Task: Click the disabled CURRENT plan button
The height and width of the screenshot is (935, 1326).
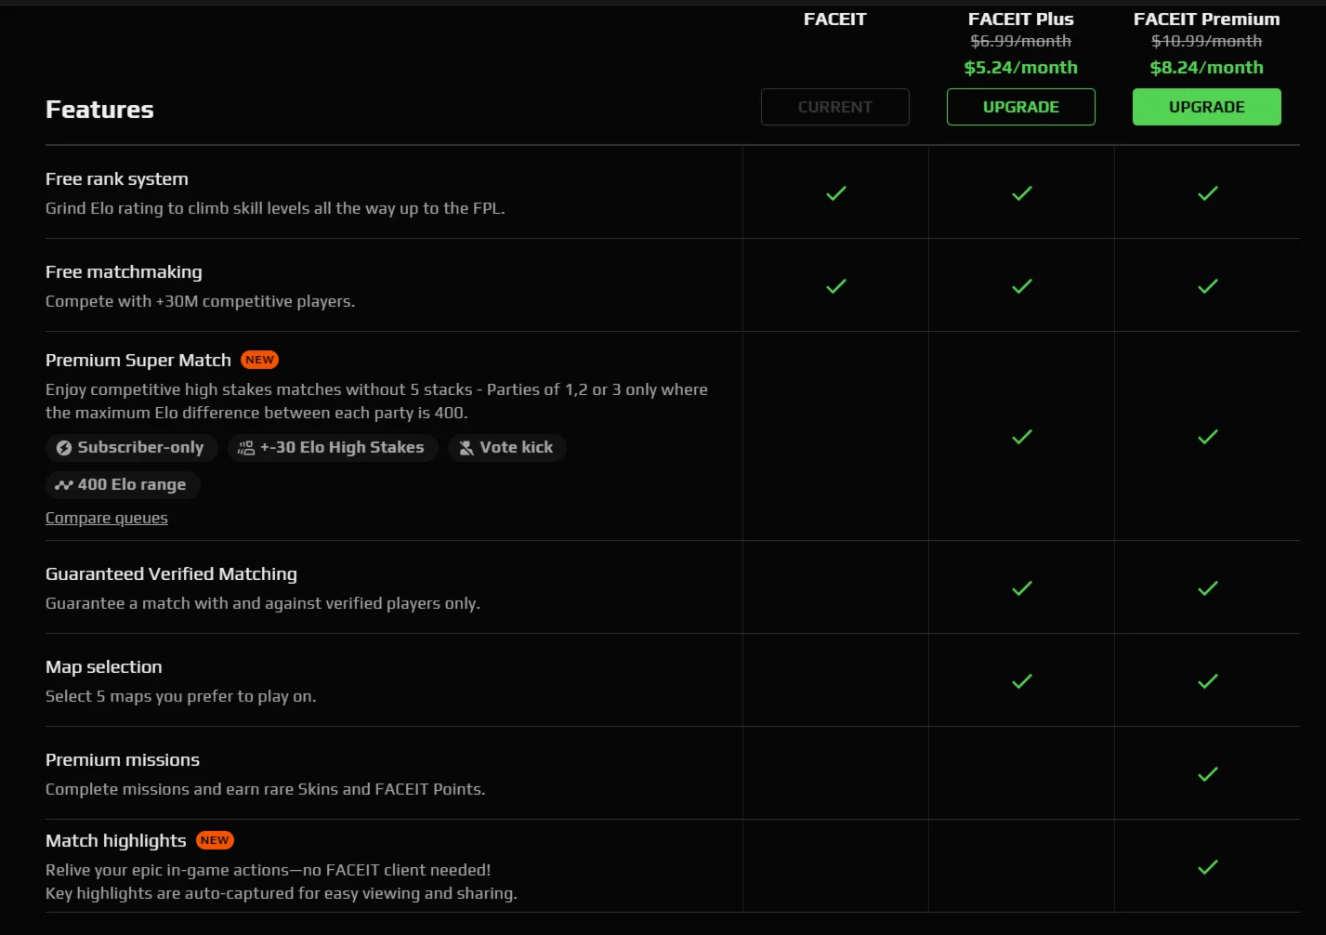Action: (834, 107)
